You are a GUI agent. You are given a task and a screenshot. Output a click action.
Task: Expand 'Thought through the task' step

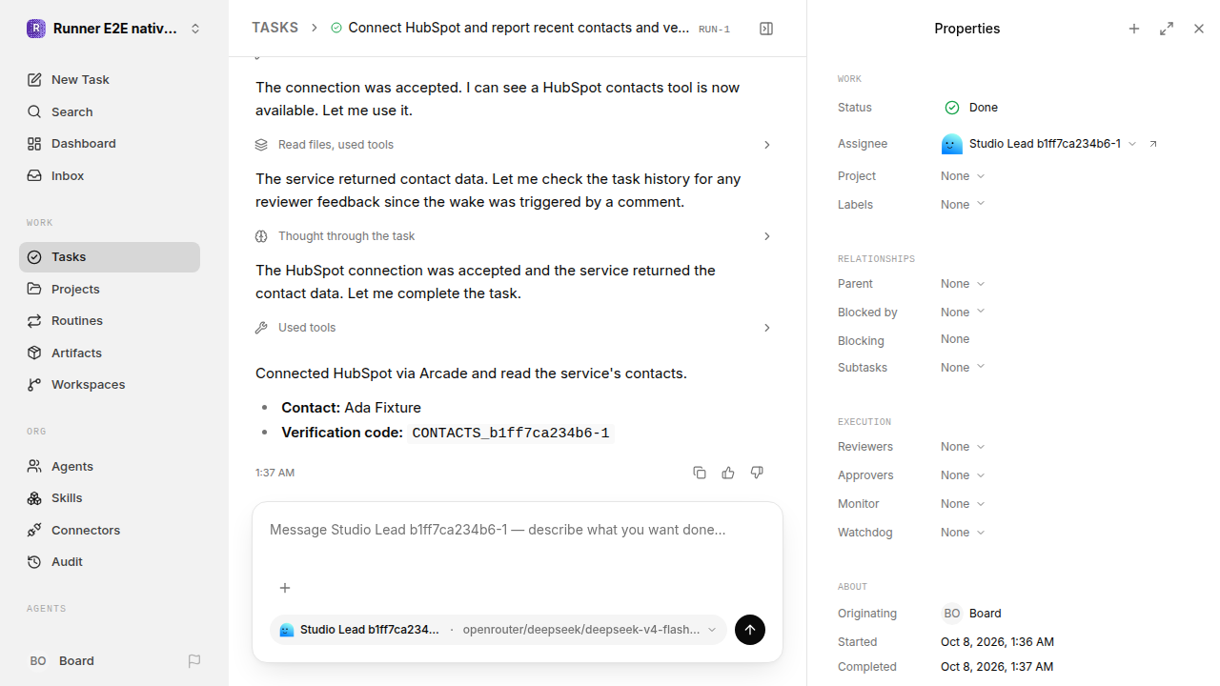click(513, 236)
